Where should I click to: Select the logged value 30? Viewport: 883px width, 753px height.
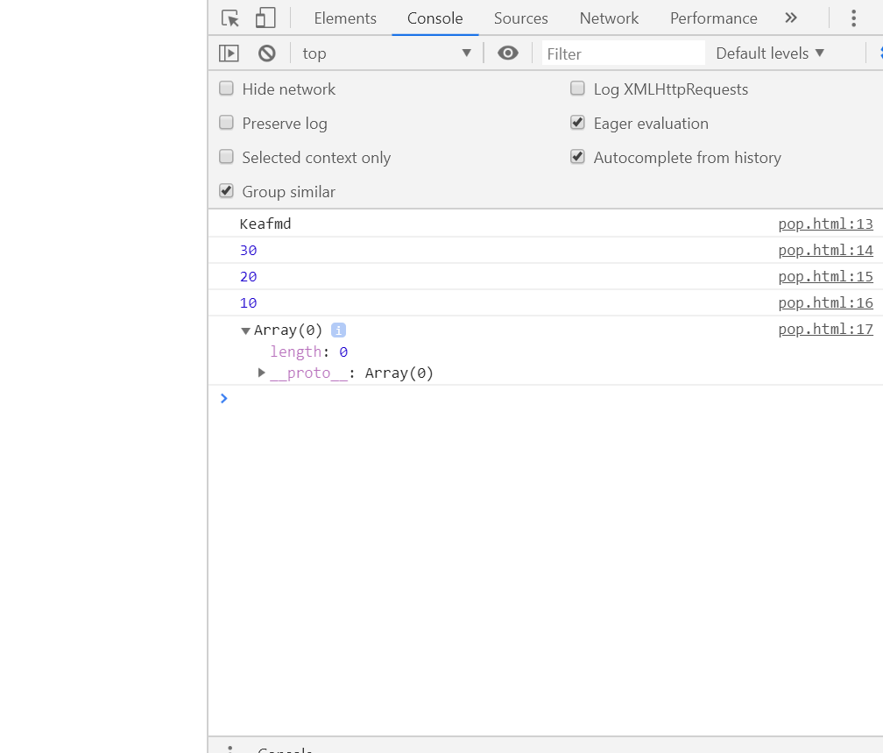[x=249, y=250]
